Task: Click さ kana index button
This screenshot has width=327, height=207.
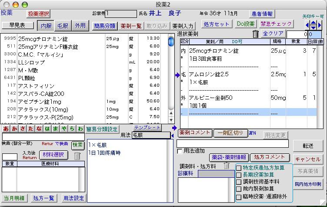Action: tap(22, 129)
